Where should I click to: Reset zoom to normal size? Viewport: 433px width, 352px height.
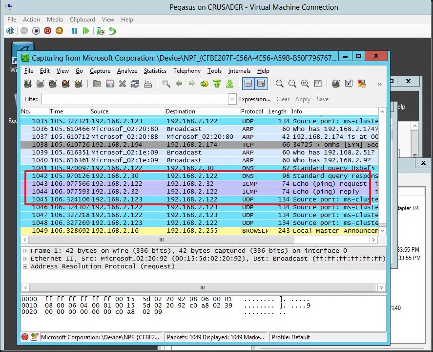(x=305, y=84)
